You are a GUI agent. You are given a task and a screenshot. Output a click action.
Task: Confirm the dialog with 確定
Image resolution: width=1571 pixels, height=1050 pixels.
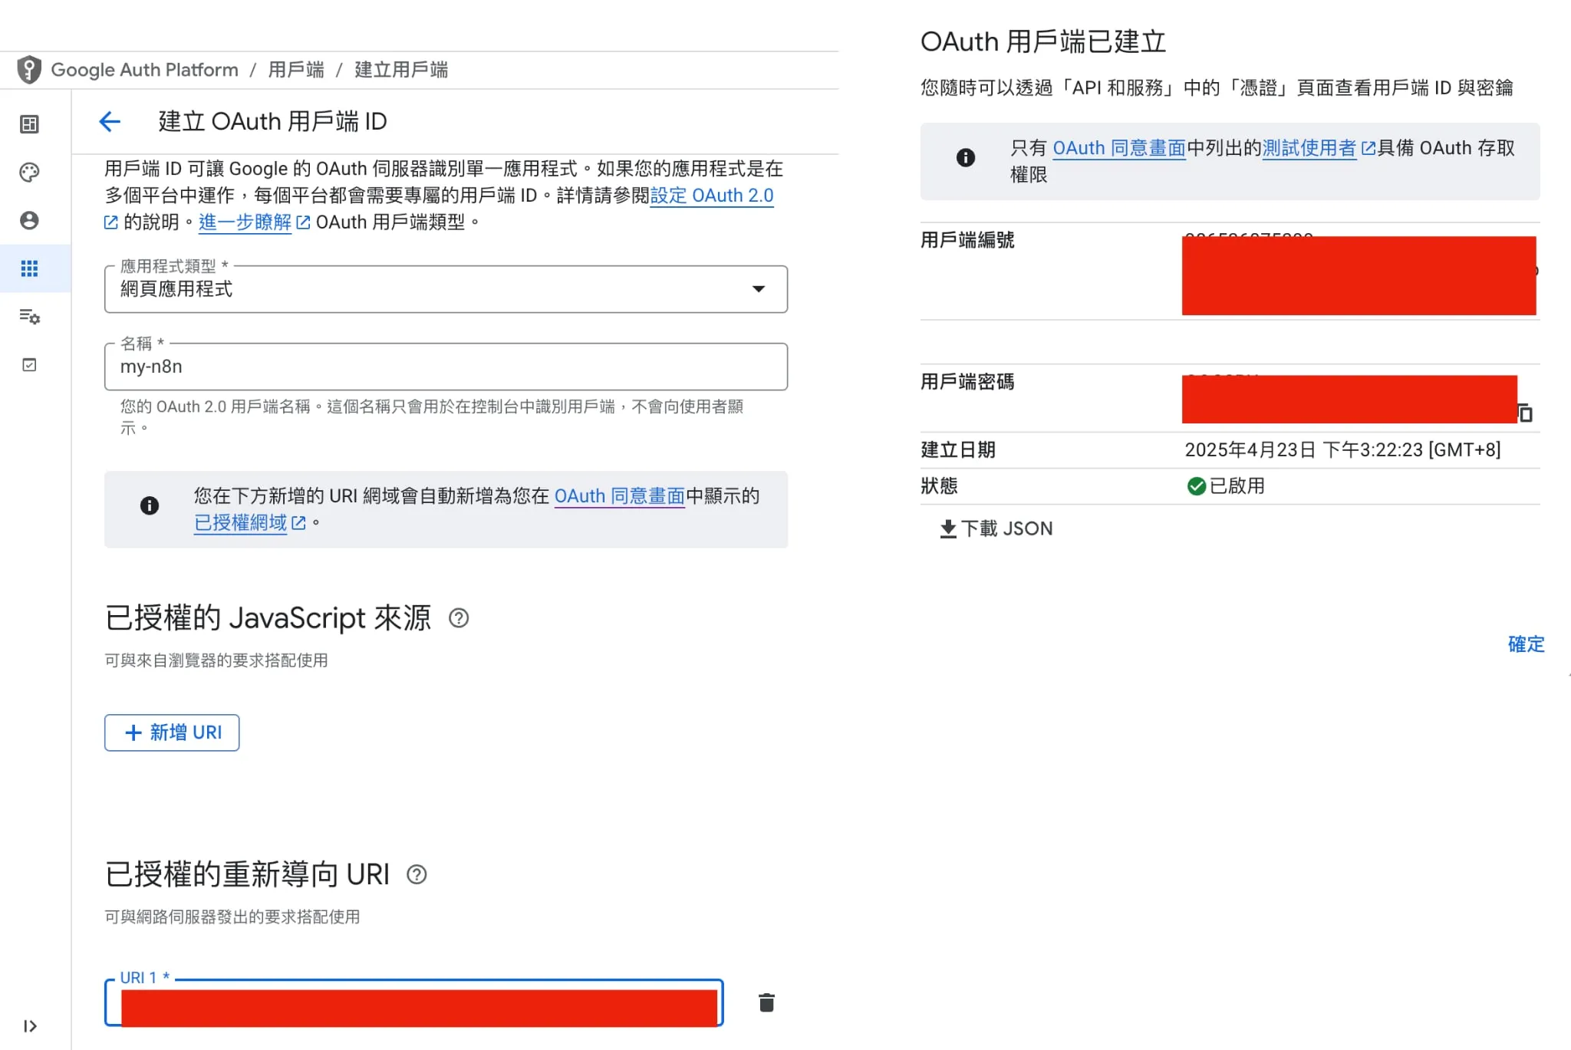point(1526,644)
